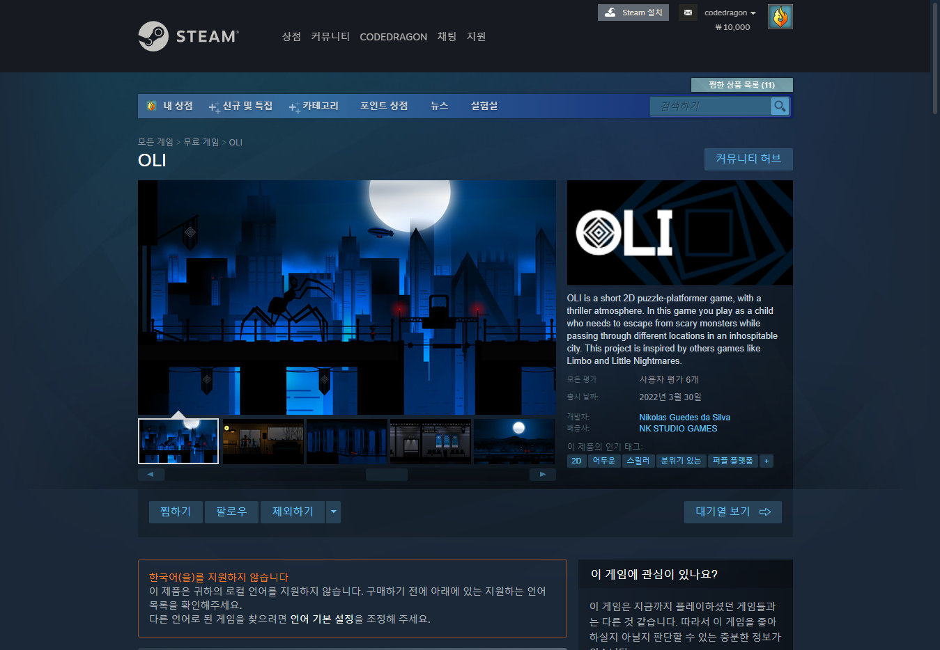940x650 pixels.
Task: Select the fifth moon night thumbnail
Action: [x=514, y=441]
